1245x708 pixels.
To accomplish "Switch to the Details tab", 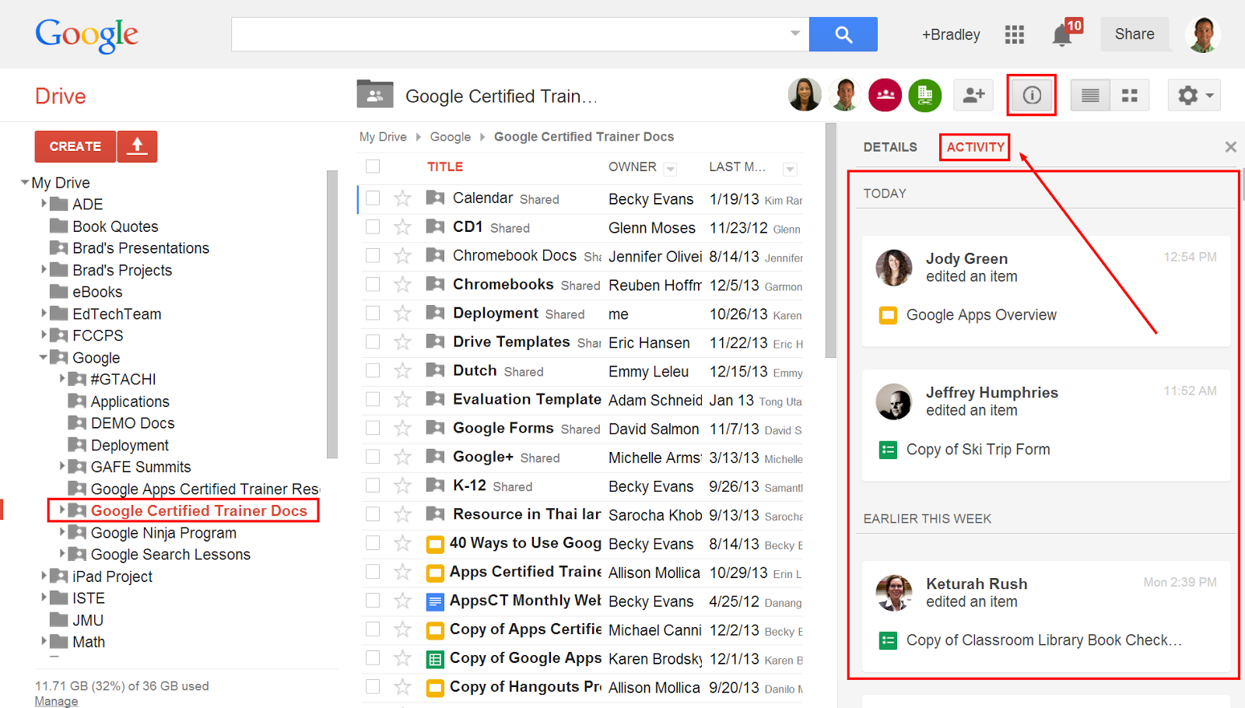I will [x=890, y=147].
